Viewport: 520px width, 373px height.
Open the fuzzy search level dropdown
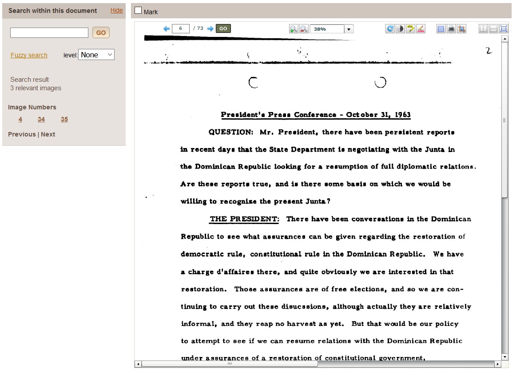pos(96,54)
